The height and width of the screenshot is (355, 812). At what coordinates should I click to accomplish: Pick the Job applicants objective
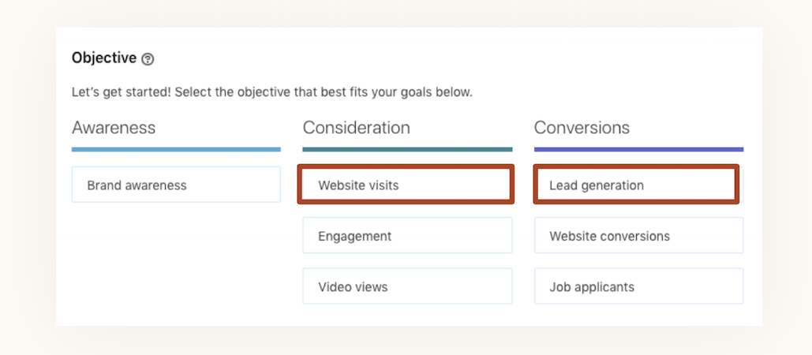pyautogui.click(x=638, y=286)
